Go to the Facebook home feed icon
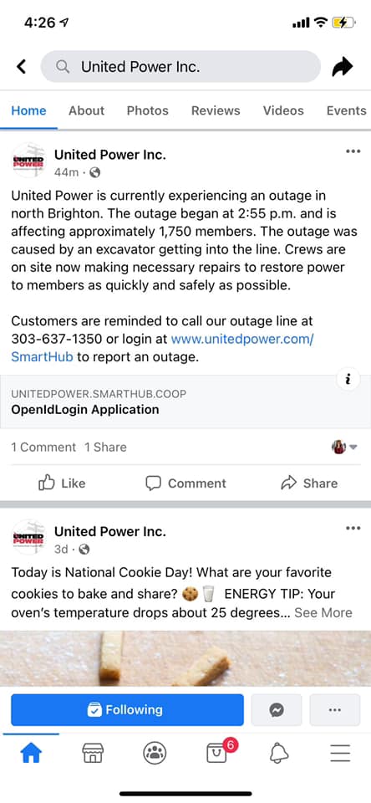371x803 pixels. (x=31, y=753)
